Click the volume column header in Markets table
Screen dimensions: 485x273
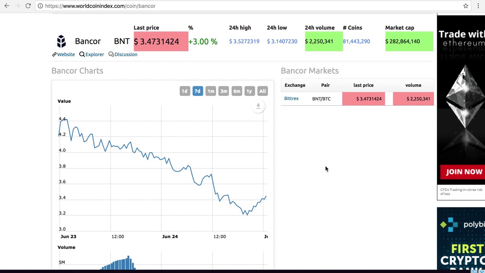point(413,85)
